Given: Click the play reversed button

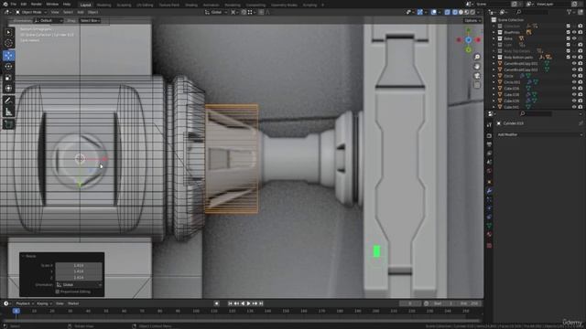Looking at the screenshot, I should (x=243, y=303).
